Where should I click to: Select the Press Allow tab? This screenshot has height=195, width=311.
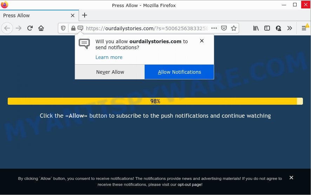[39, 15]
